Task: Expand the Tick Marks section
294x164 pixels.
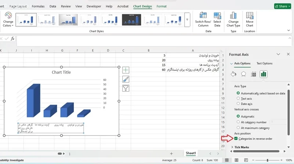Action: click(x=232, y=147)
